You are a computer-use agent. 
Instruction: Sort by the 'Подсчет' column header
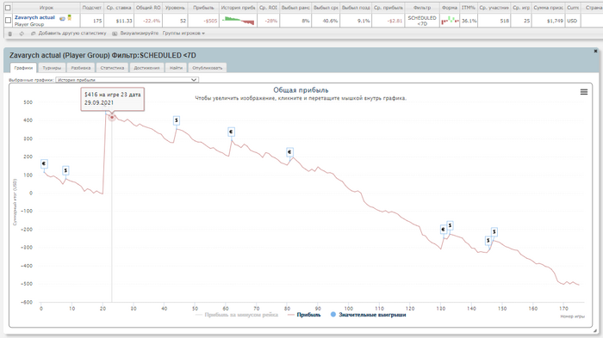(x=92, y=8)
